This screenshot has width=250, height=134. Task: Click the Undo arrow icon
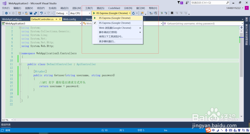point(41,13)
